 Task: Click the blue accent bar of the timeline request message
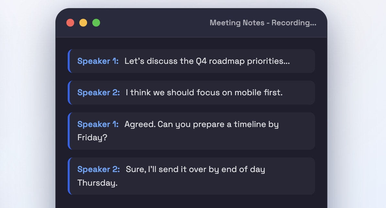click(69, 131)
